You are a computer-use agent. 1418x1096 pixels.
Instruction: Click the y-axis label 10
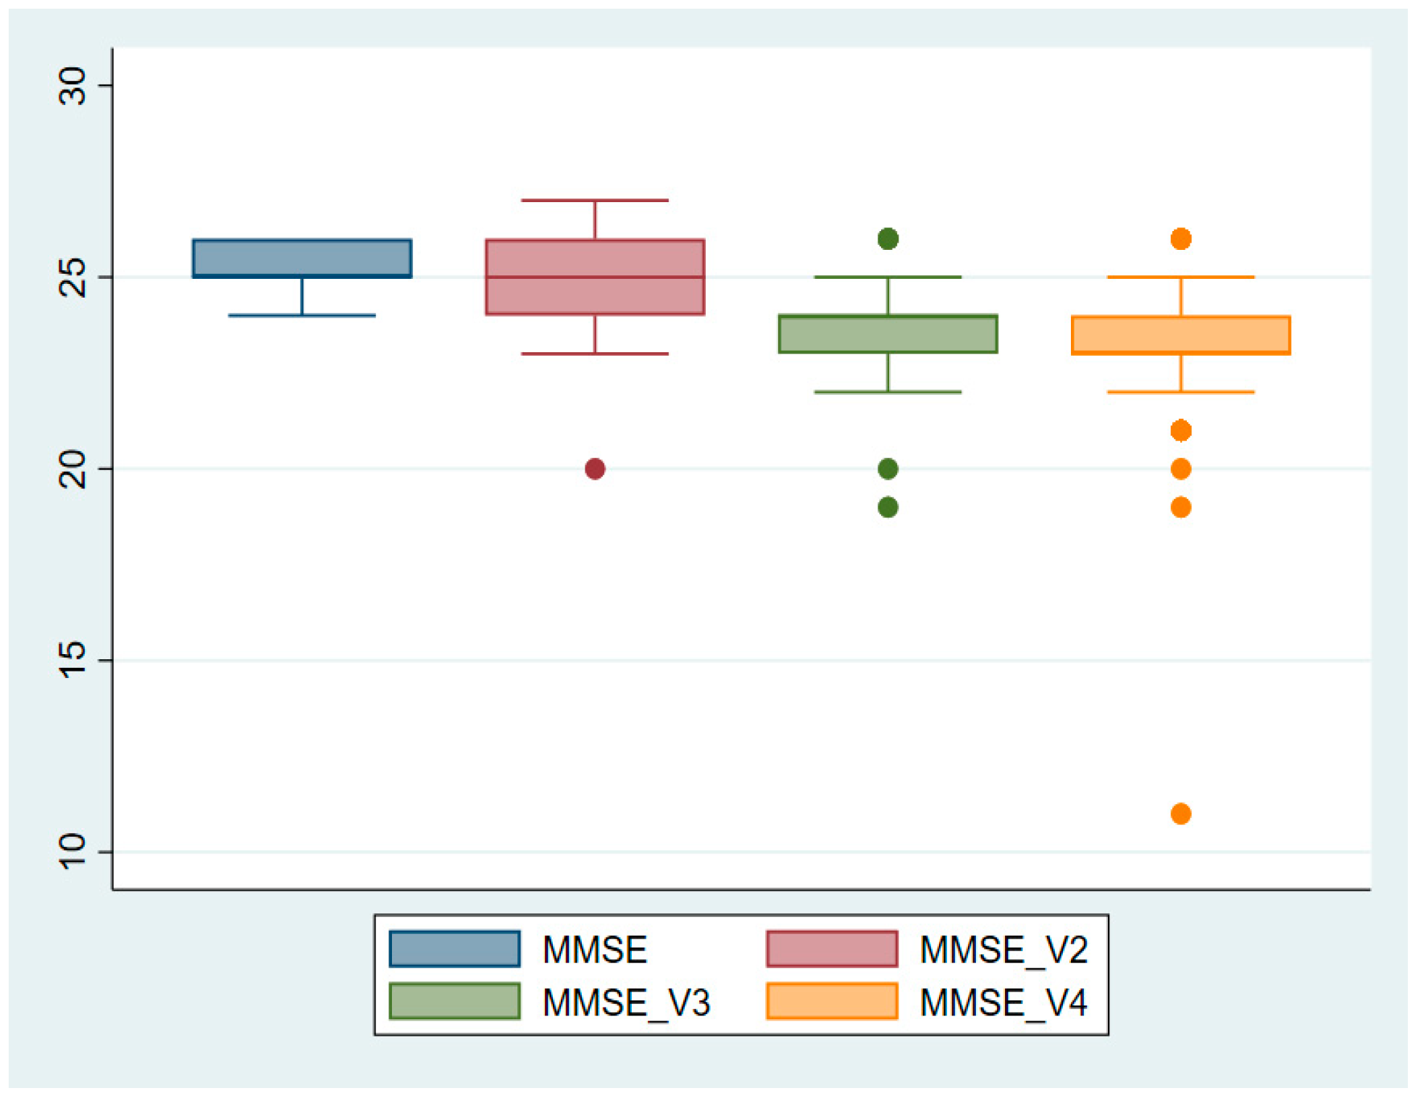(x=72, y=851)
